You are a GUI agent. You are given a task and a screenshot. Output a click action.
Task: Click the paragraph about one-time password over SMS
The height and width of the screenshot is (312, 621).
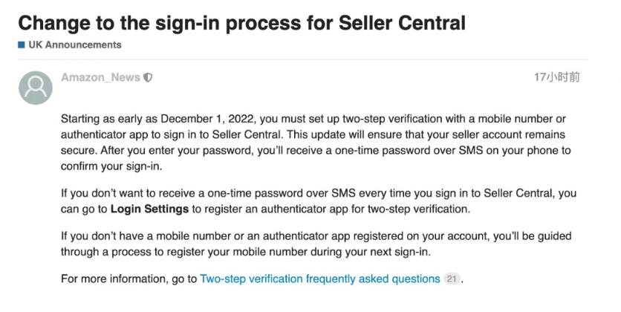pos(319,201)
